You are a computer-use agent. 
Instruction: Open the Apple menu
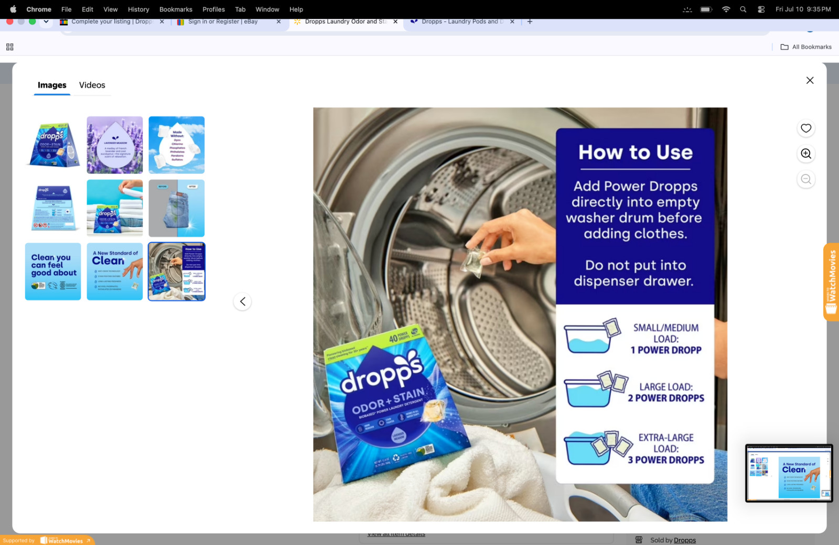point(13,9)
